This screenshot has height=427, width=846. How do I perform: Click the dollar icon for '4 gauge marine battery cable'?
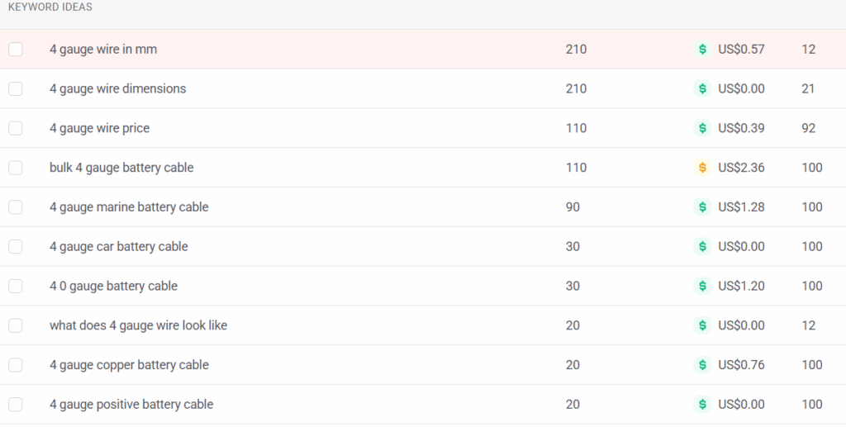pos(702,207)
